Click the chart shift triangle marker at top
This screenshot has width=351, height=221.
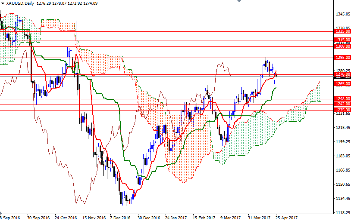pos(240,2)
